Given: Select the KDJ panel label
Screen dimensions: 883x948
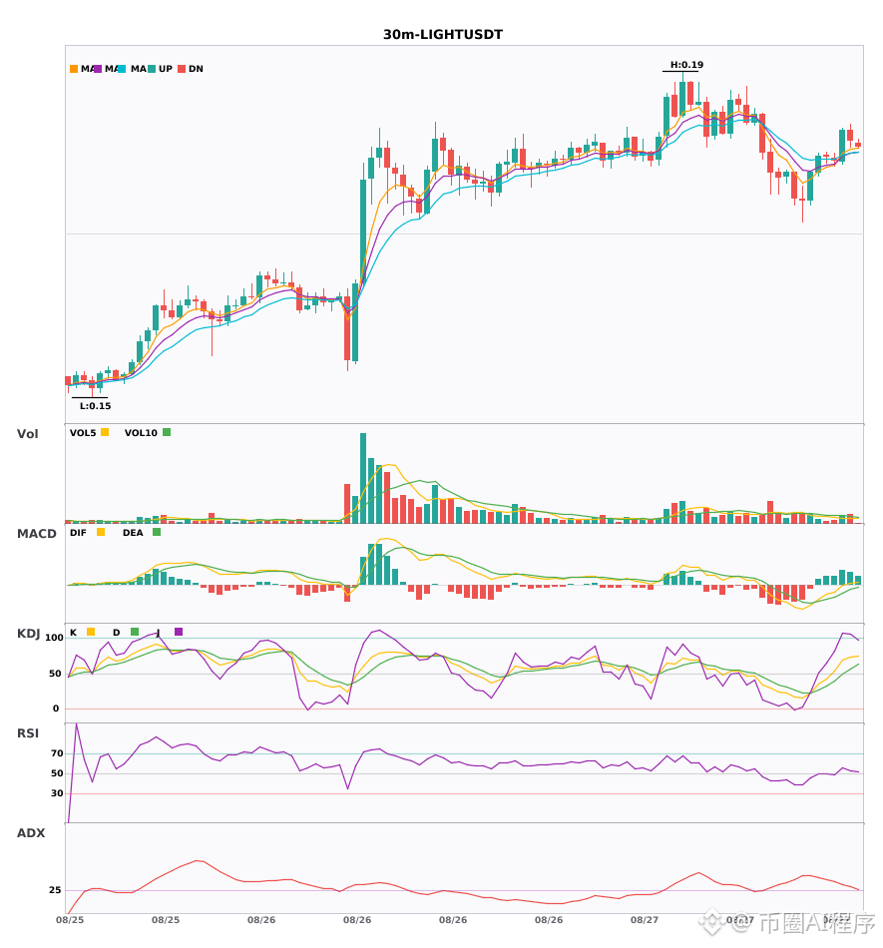Looking at the screenshot, I should [28, 634].
